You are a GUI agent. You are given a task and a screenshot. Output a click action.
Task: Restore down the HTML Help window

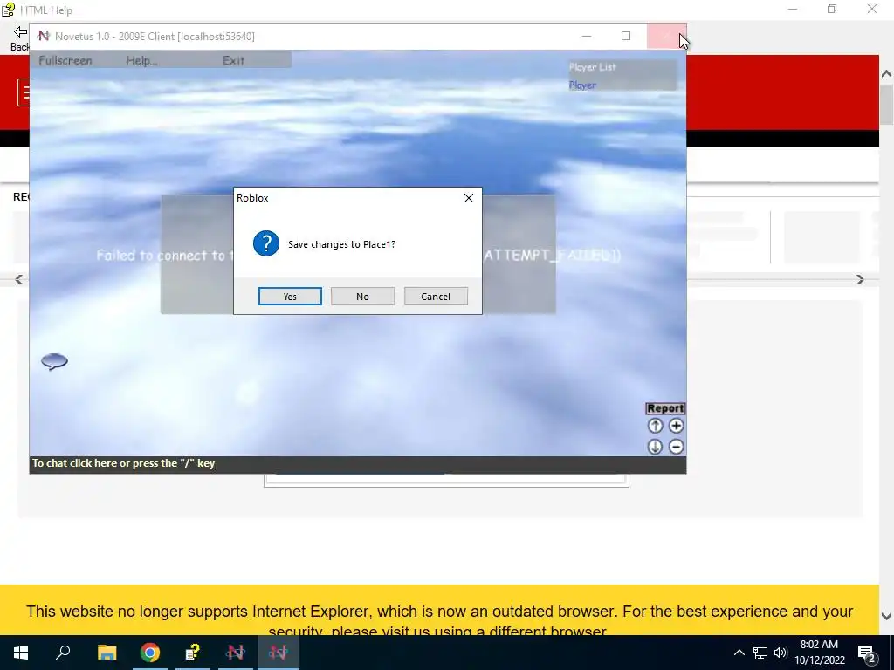[832, 9]
